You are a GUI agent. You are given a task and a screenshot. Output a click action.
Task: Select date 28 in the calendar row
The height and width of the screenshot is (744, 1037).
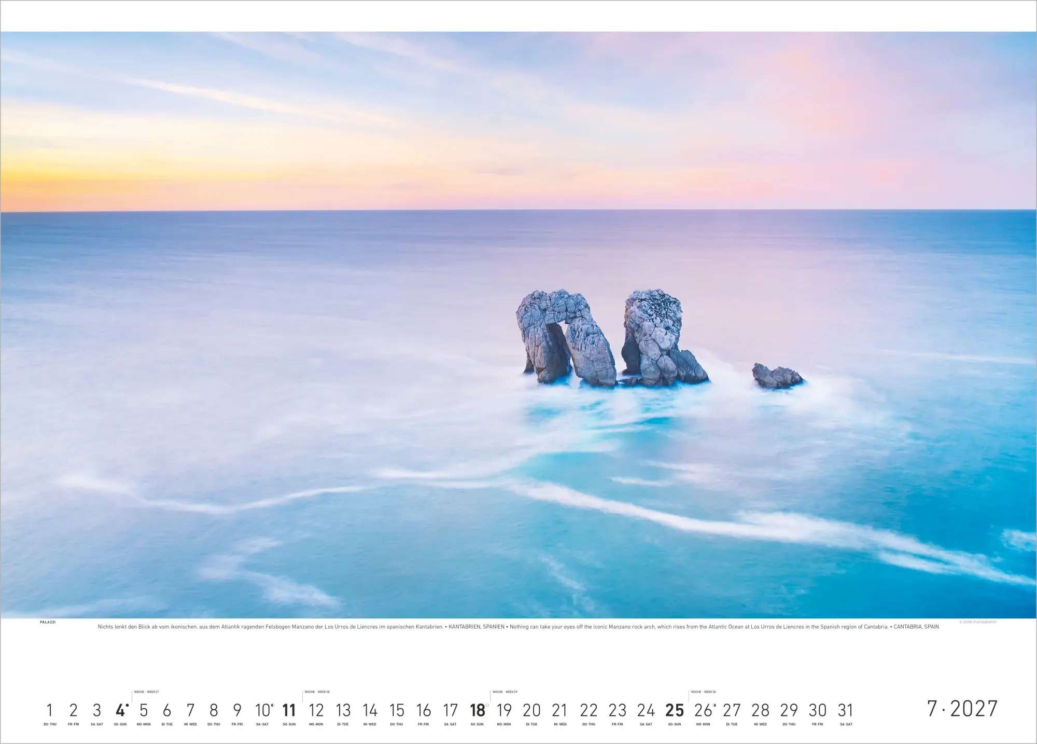760,710
